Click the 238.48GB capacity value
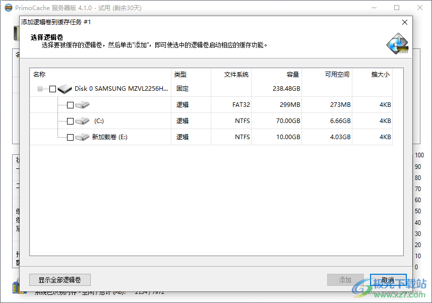This screenshot has width=432, height=303. pyautogui.click(x=286, y=89)
